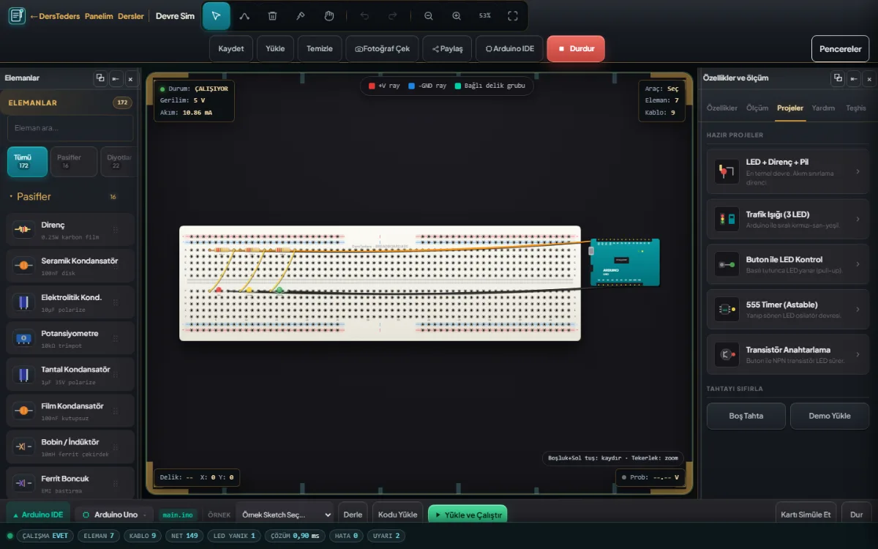Collapse the Elemanlar panel sideways

tap(116, 78)
